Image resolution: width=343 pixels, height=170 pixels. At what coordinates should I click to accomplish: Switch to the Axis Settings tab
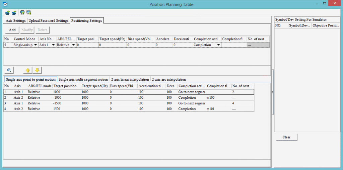pos(16,21)
